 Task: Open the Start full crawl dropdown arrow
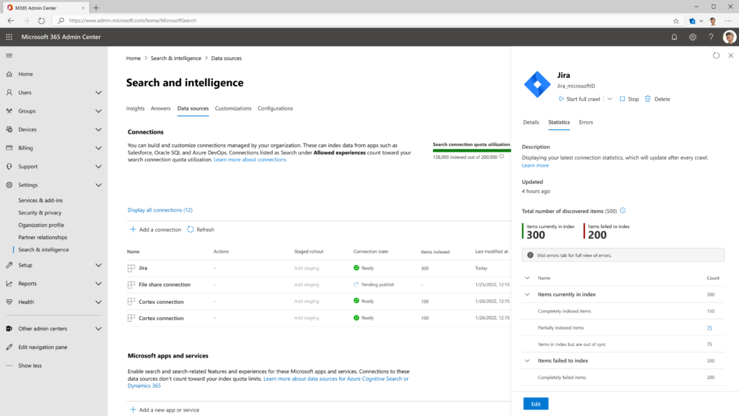[x=611, y=99]
